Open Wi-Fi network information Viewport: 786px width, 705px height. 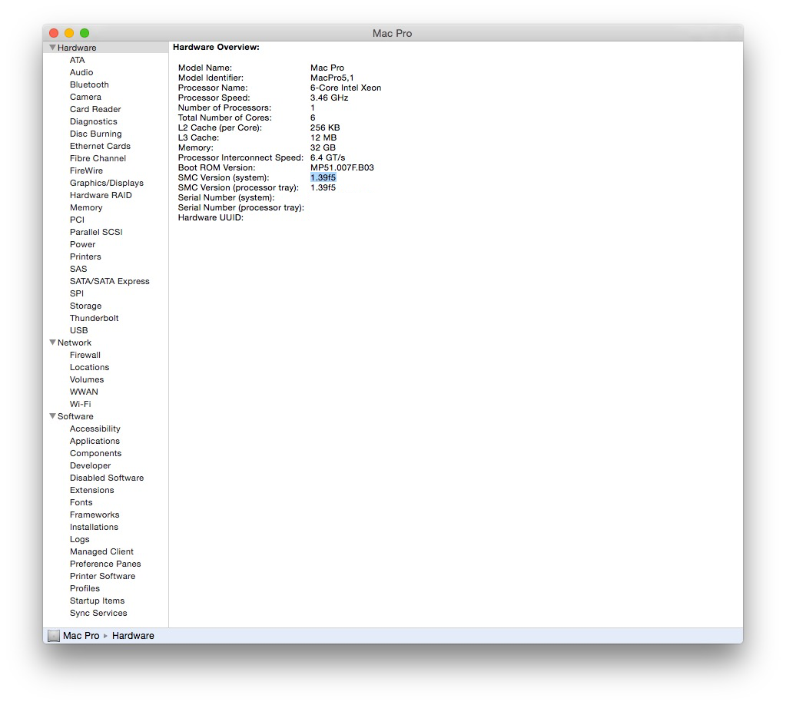pyautogui.click(x=80, y=404)
